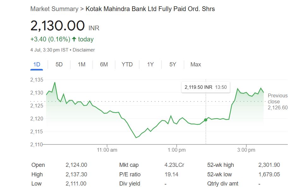Switch to the 1Y chart view
Viewport: 308px width, 195px height.
[150, 64]
